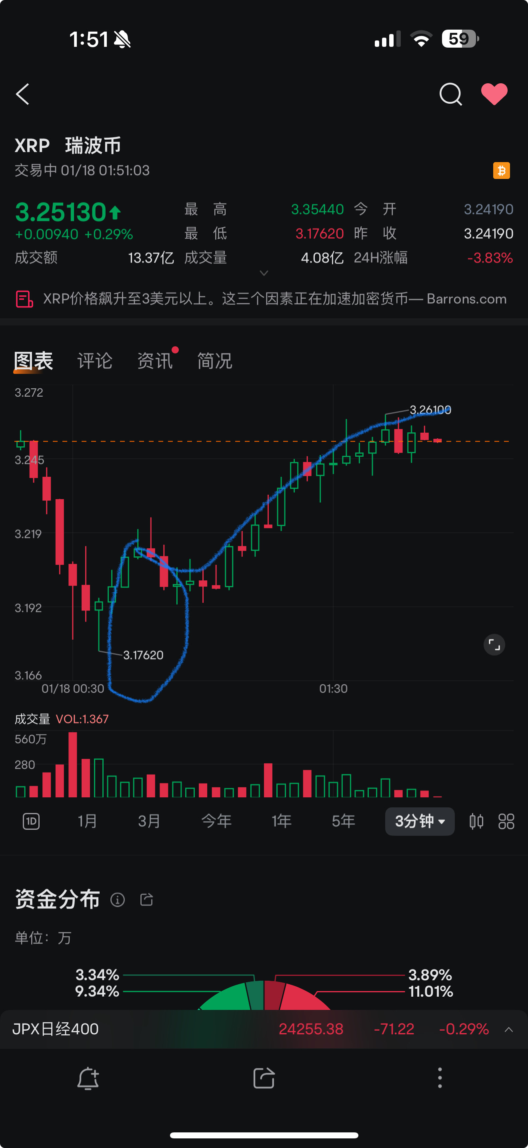Switch to the 资讯 tab

coord(154,361)
